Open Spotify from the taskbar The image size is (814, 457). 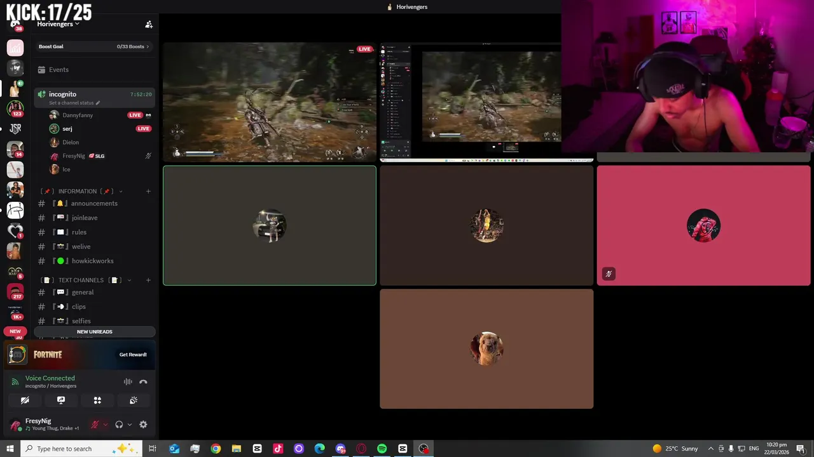382,449
